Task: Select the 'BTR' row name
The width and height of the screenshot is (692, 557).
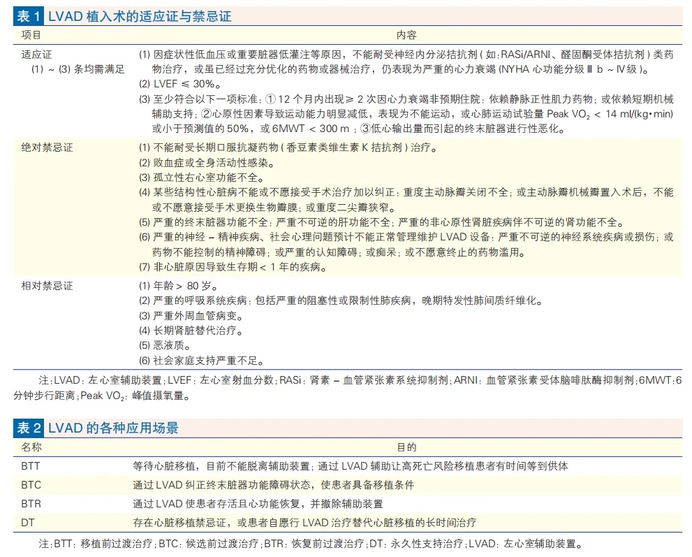Action: pos(31,503)
